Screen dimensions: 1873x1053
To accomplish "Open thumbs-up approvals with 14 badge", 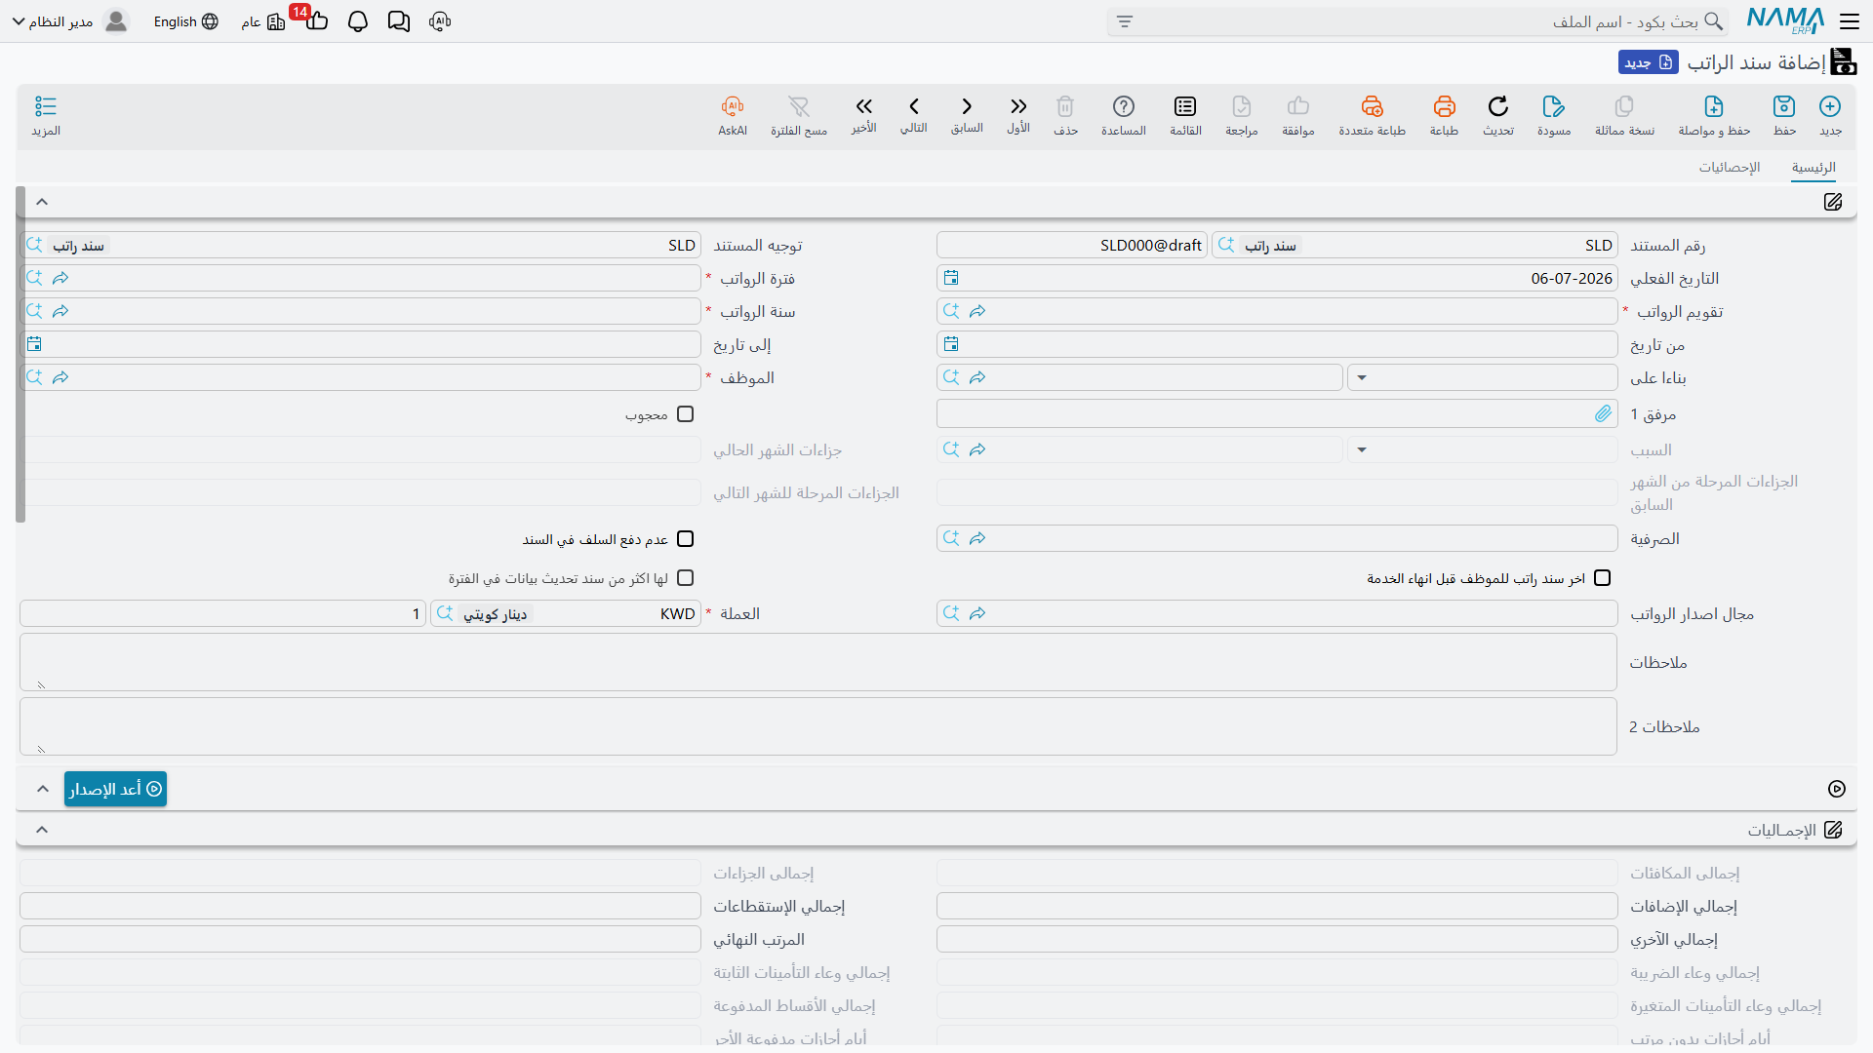I will [x=316, y=19].
